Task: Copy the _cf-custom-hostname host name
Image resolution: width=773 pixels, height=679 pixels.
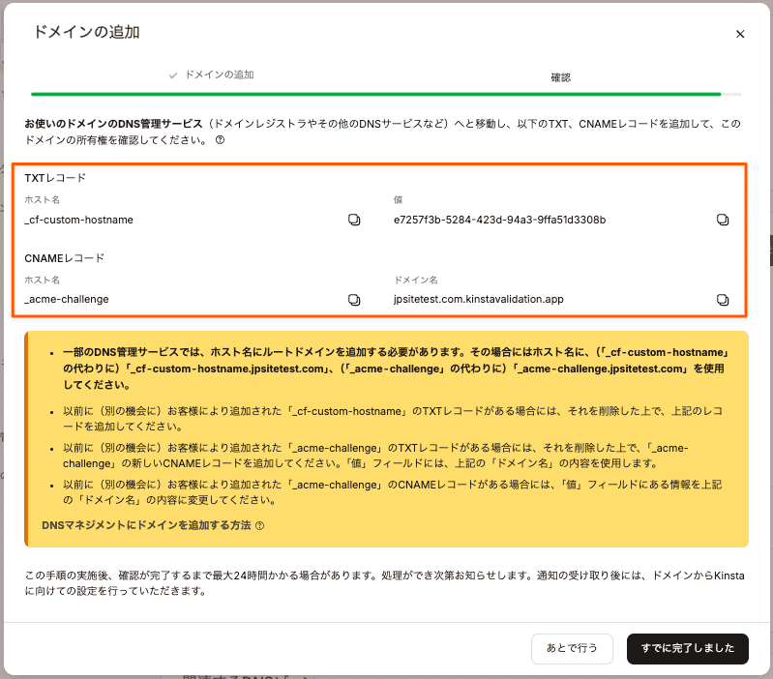Action: 354,220
